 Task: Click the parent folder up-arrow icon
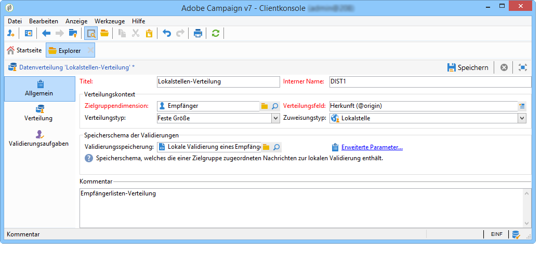pyautogui.click(x=73, y=33)
